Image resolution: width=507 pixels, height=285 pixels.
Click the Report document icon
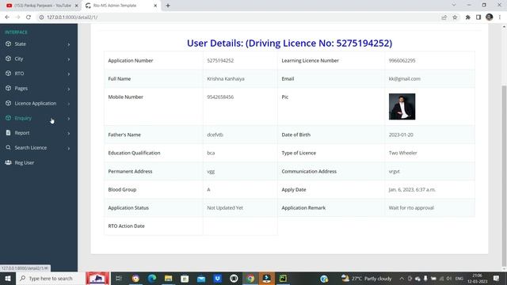click(x=9, y=133)
